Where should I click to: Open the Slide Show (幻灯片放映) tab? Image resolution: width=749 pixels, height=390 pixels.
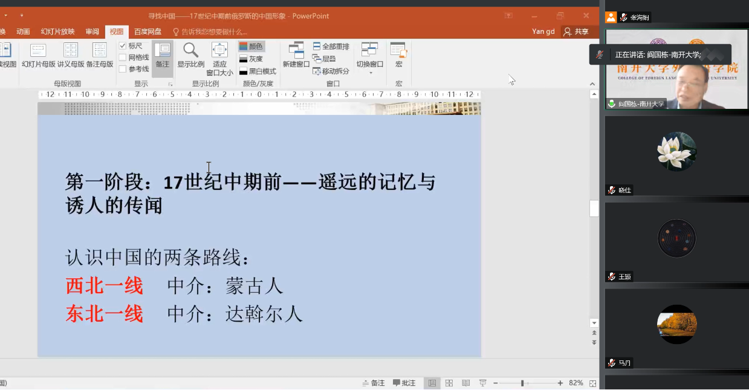point(57,31)
